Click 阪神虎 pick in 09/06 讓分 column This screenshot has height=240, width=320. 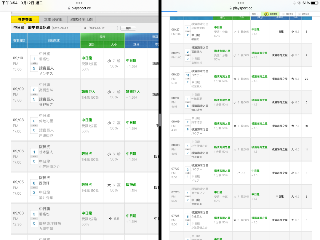pyautogui.click(x=87, y=154)
